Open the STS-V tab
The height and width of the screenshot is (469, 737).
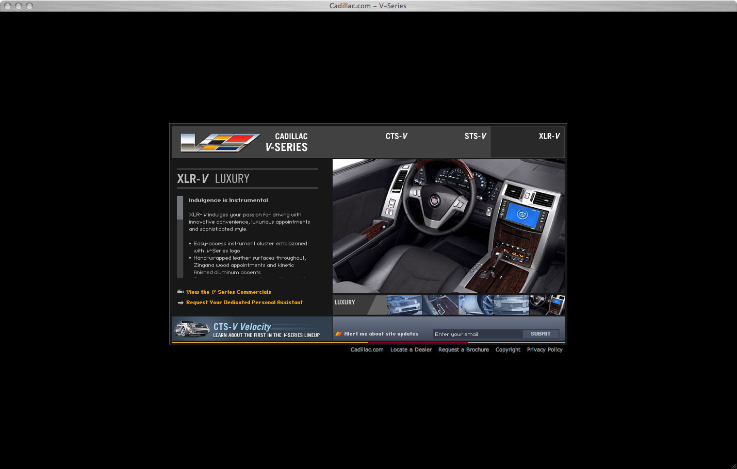click(475, 136)
